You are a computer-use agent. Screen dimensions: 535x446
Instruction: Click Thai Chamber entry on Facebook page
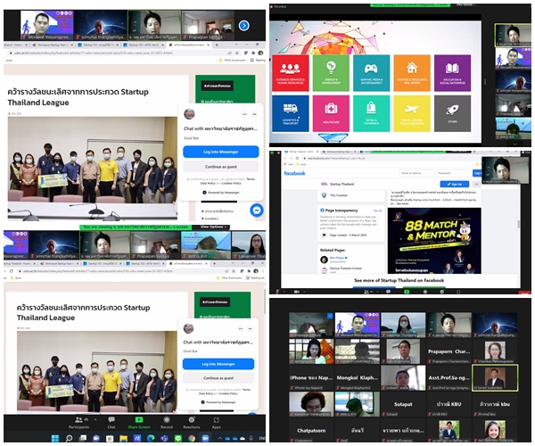click(x=334, y=195)
